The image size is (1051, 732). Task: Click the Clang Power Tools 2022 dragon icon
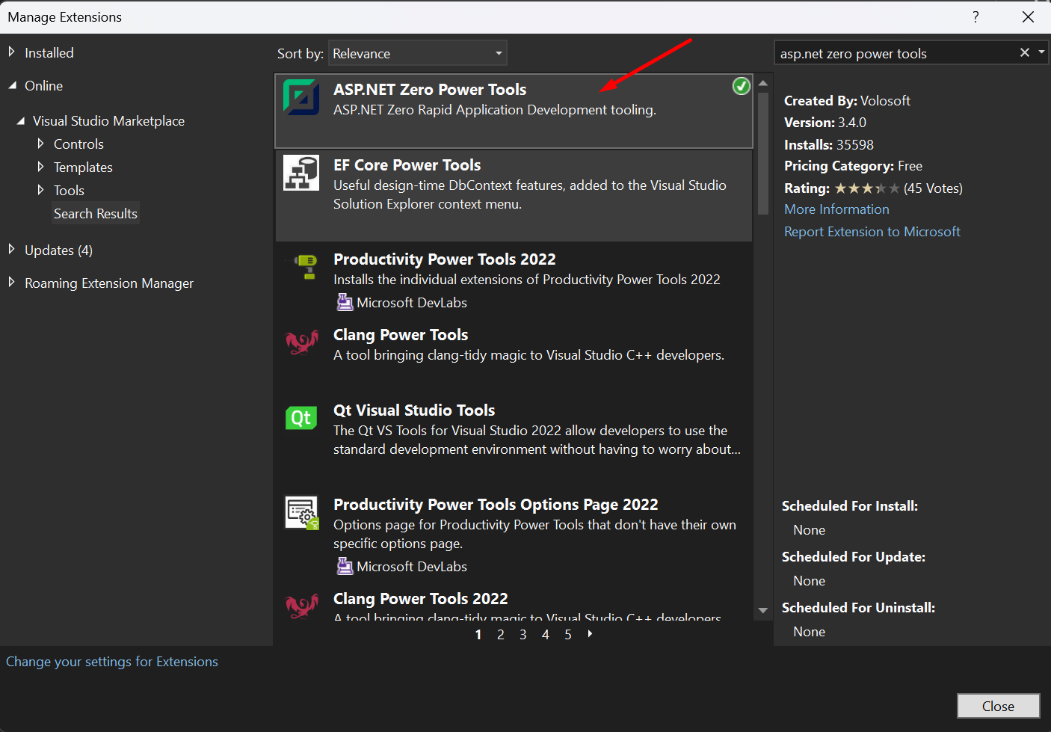coord(302,606)
